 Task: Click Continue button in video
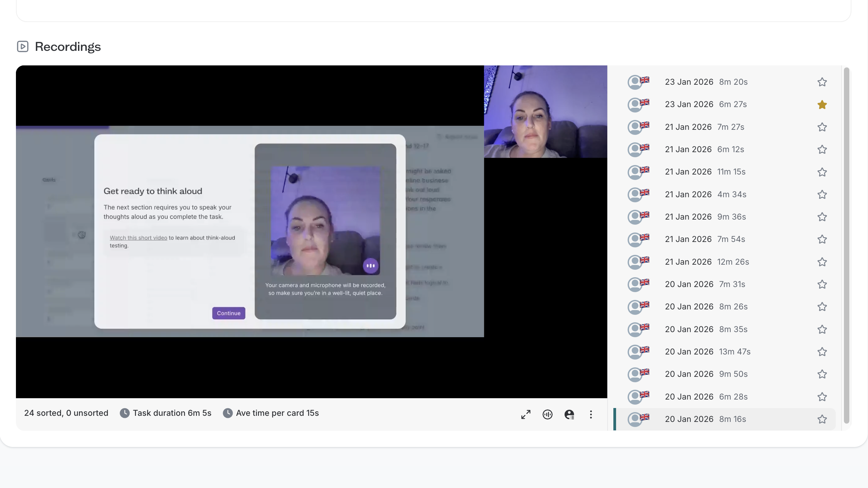tap(229, 313)
